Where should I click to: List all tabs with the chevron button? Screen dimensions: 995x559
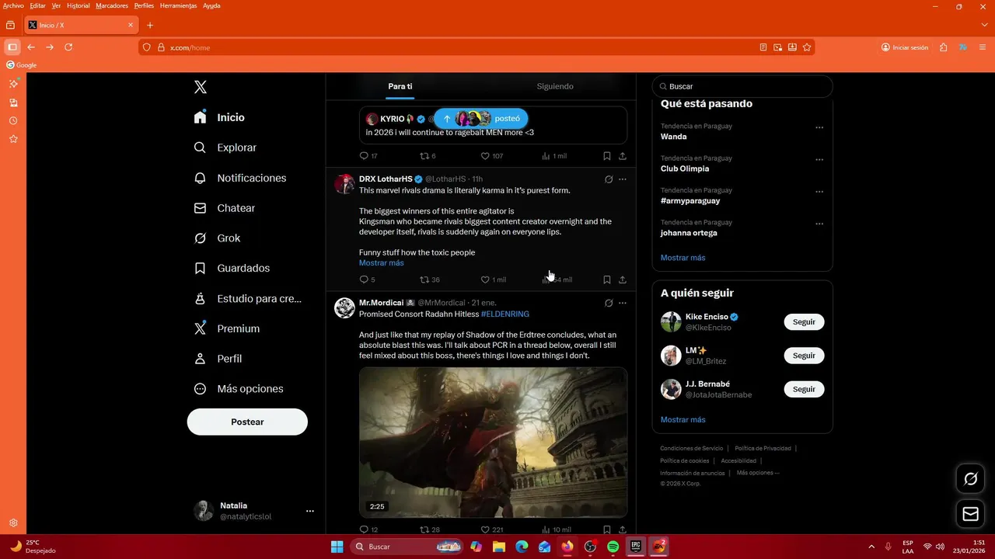(984, 25)
